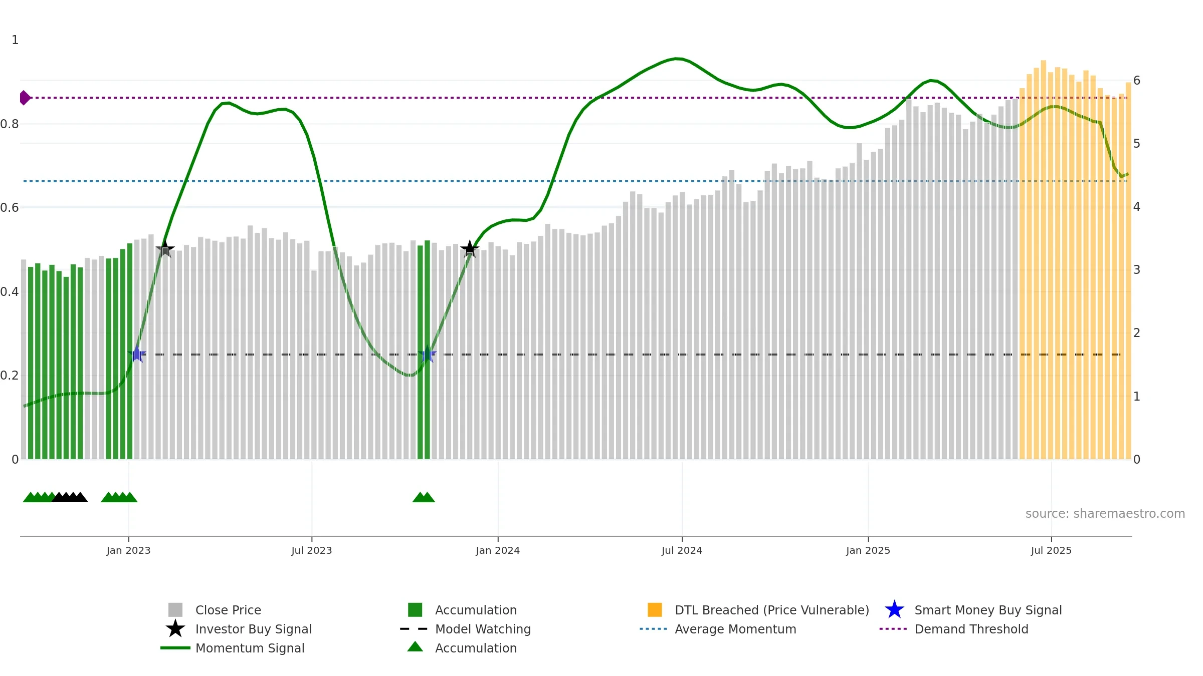
Task: Click the blue Smart Money star near Jan 2023
Action: (x=137, y=354)
